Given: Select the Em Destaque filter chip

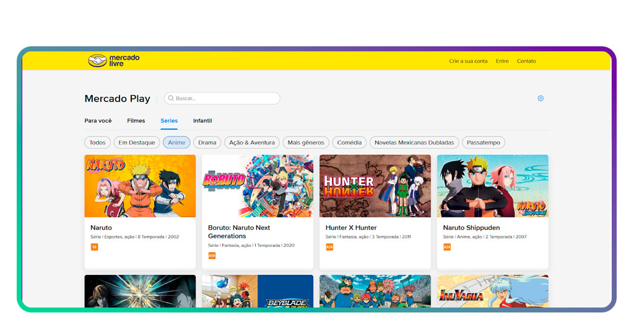Looking at the screenshot, I should pos(137,142).
